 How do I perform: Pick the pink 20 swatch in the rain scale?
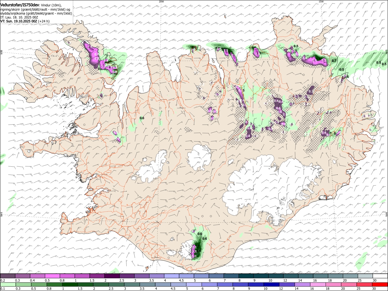tap(348, 285)
